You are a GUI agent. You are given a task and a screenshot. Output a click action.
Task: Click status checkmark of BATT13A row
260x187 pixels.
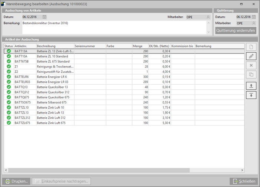tap(9, 51)
